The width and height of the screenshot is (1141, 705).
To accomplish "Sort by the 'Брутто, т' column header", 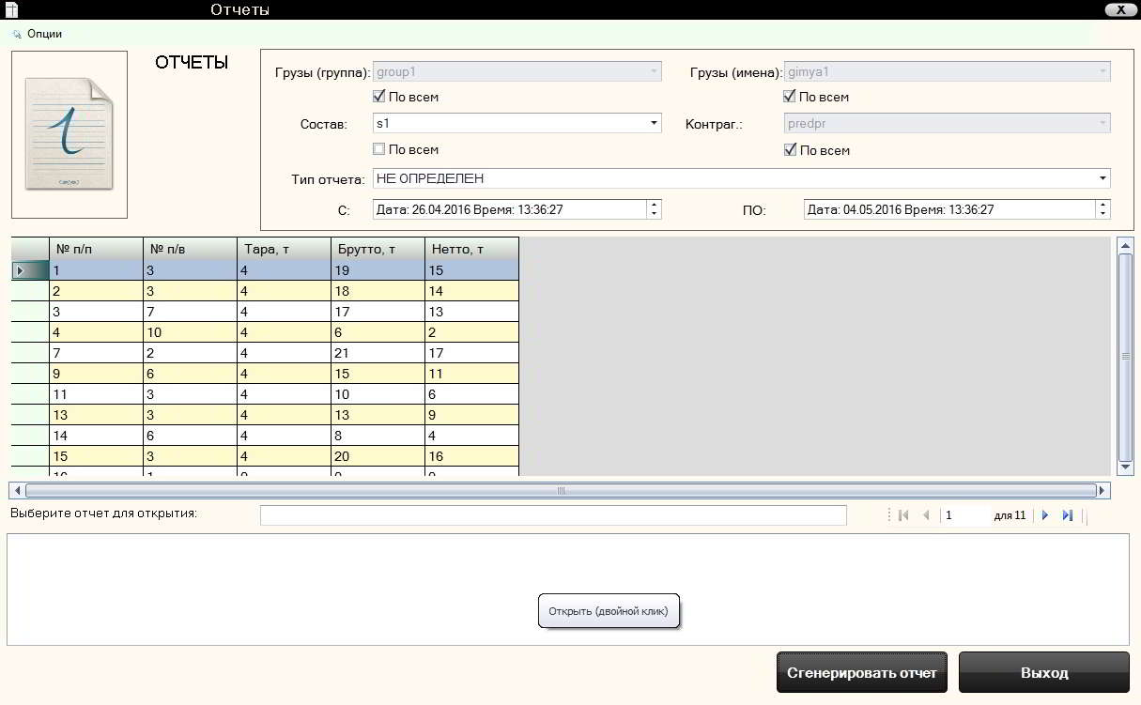I will coord(378,249).
